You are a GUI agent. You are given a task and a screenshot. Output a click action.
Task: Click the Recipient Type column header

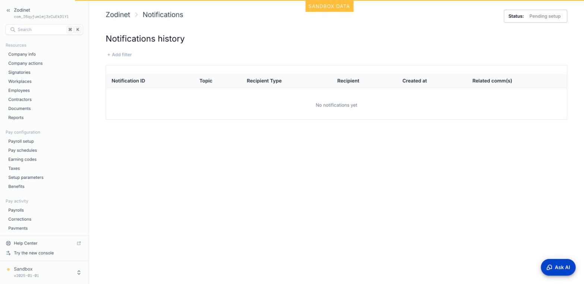click(264, 81)
